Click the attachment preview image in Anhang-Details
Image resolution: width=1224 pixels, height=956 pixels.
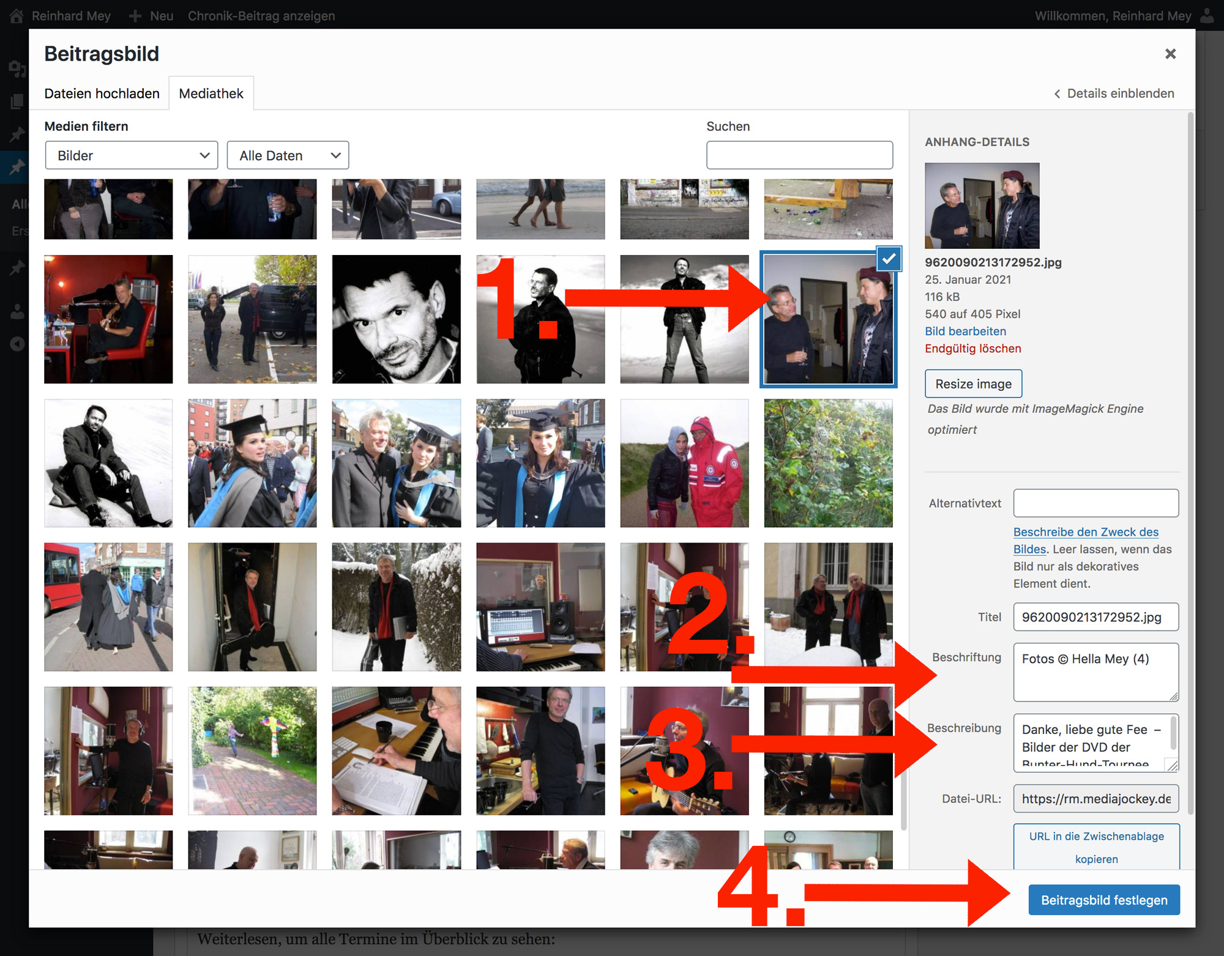(982, 206)
